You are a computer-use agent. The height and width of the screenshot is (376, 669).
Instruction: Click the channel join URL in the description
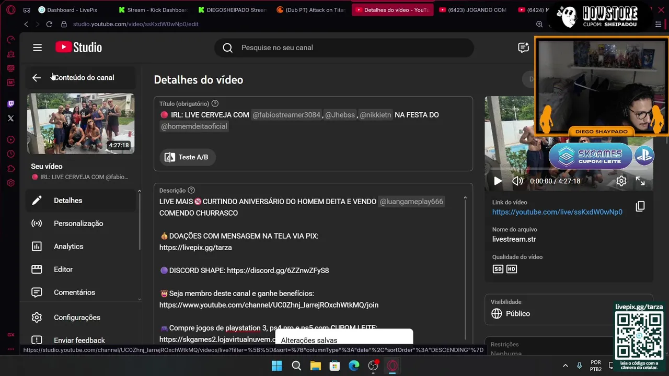pos(269,305)
